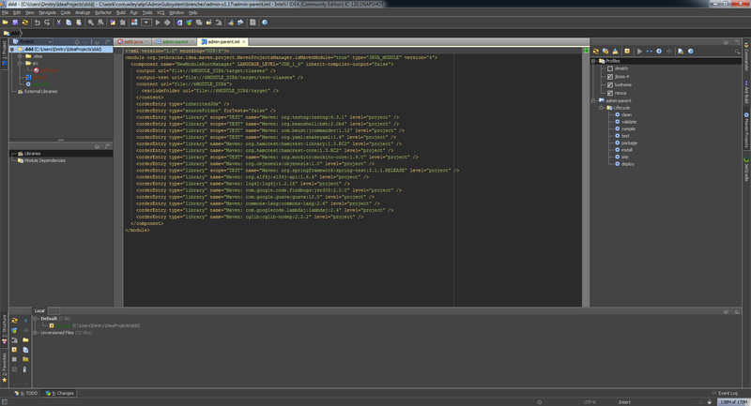Open the Refactor menu

[103, 12]
